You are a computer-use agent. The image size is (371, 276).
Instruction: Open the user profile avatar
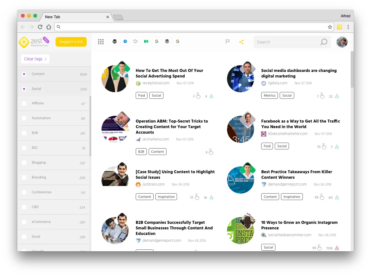click(x=342, y=42)
